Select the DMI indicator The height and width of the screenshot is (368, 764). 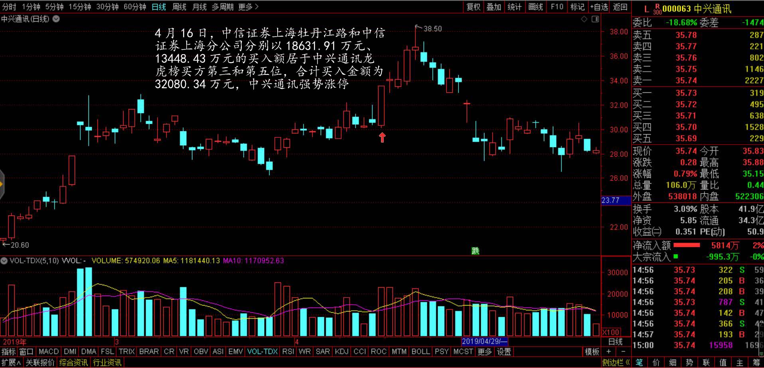coord(70,352)
